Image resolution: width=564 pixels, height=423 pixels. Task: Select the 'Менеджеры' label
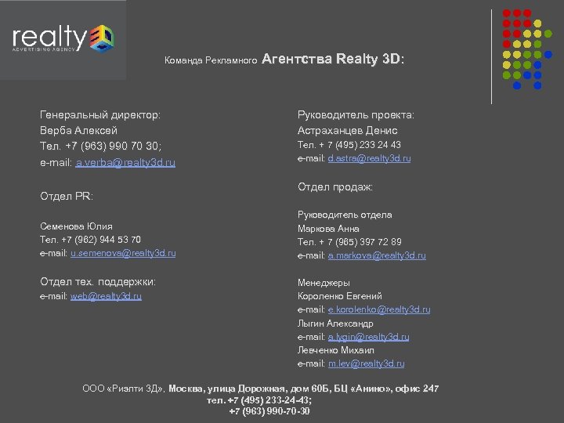(324, 283)
